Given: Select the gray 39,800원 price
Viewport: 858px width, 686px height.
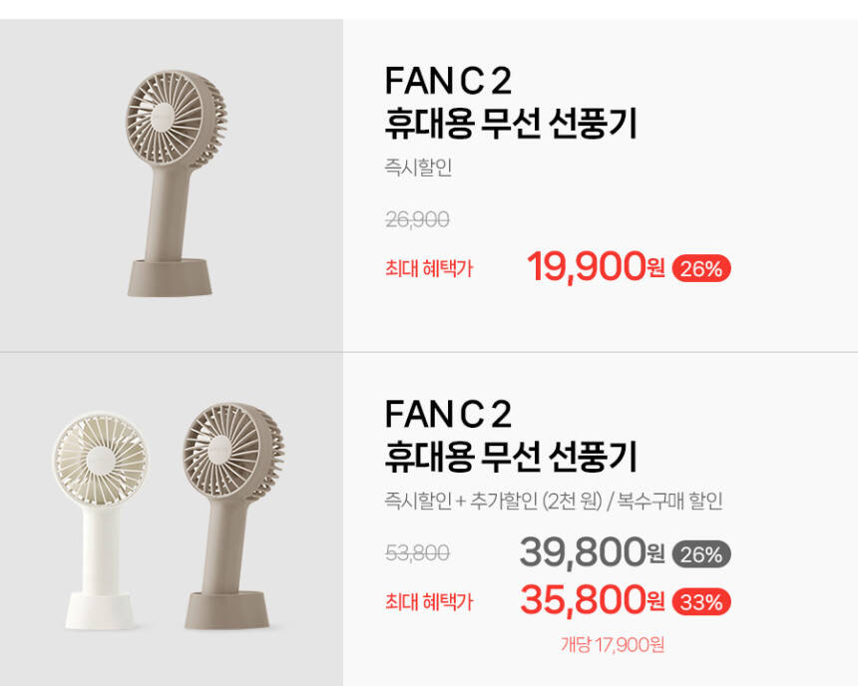Looking at the screenshot, I should [592, 551].
